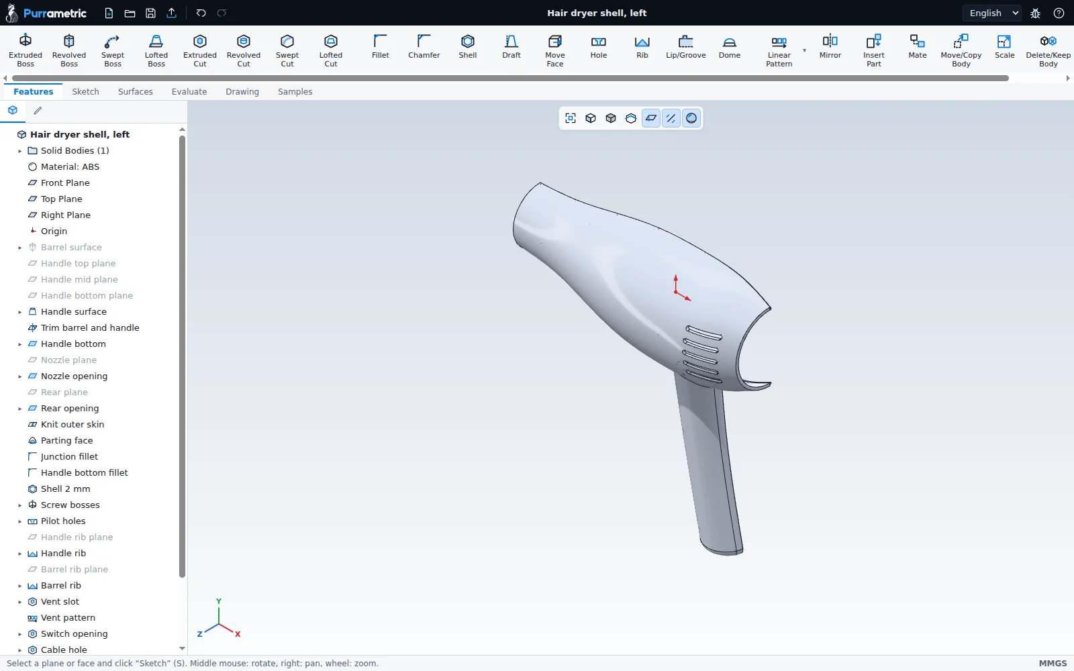Screen dimensions: 1074x671
Task: Open the Samples tab
Action: (295, 91)
